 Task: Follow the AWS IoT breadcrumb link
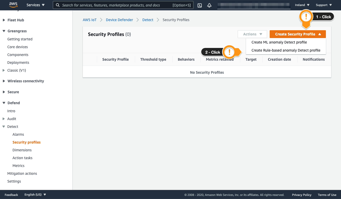tap(90, 20)
